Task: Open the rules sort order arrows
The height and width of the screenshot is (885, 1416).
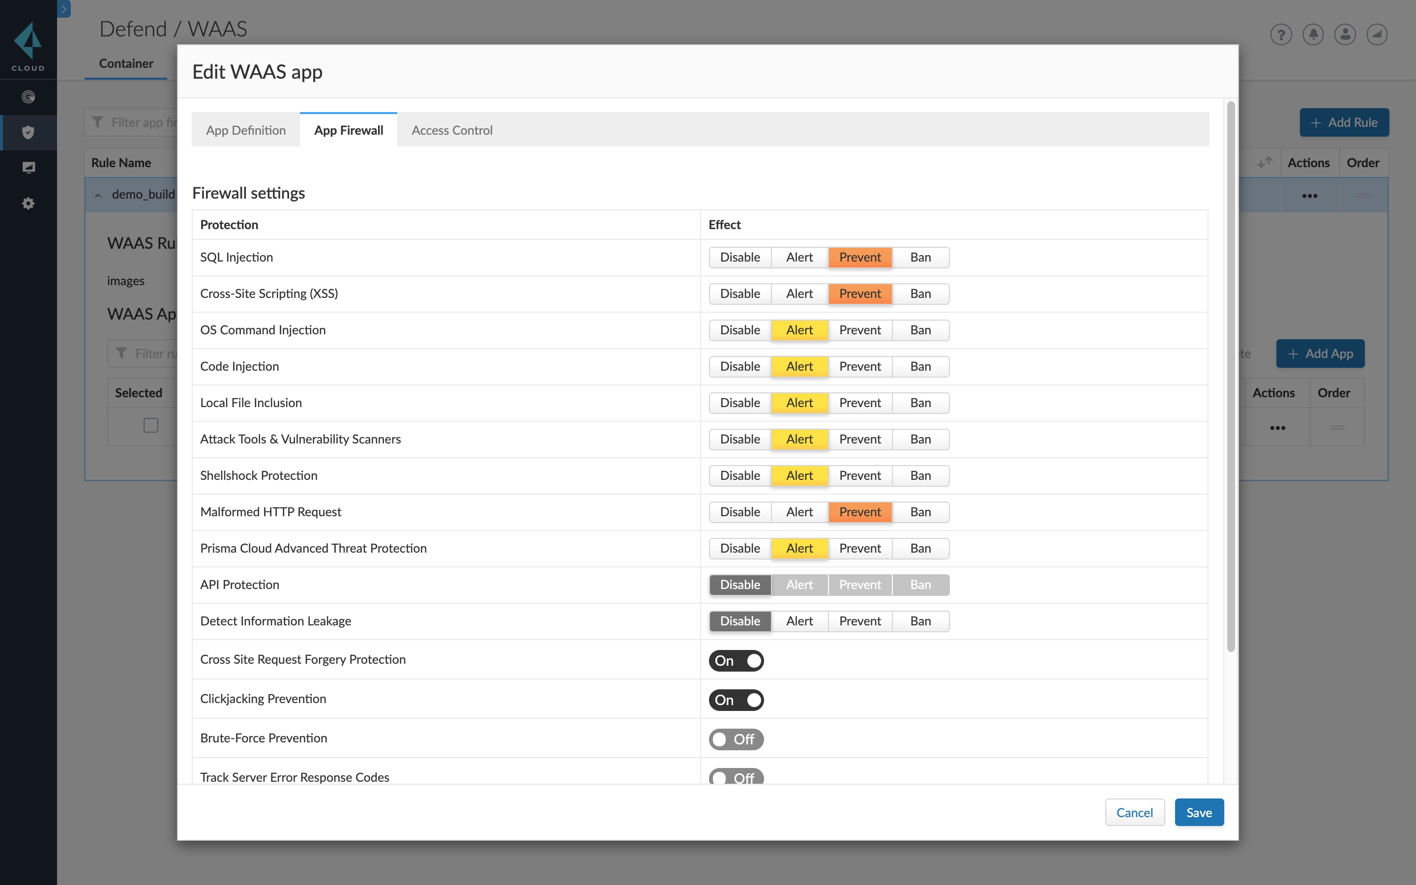Action: 1265,162
